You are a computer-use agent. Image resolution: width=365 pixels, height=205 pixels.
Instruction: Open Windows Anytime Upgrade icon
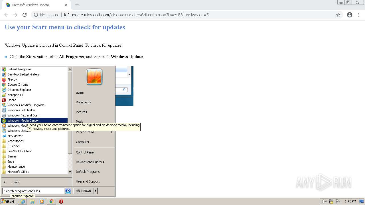(x=4, y=105)
